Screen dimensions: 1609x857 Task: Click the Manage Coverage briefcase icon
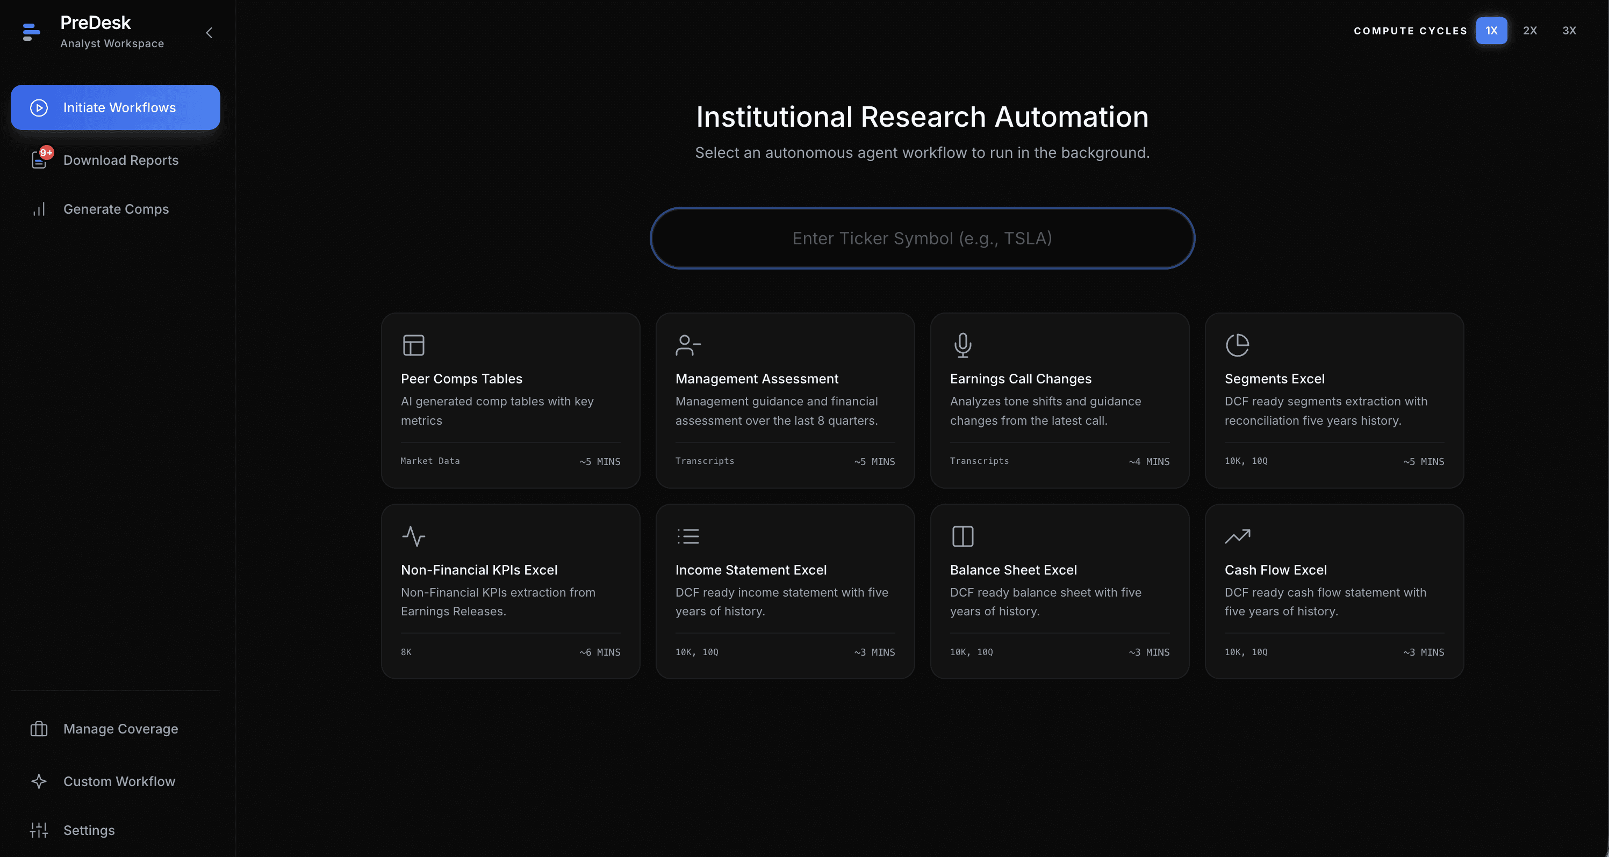[x=39, y=729]
